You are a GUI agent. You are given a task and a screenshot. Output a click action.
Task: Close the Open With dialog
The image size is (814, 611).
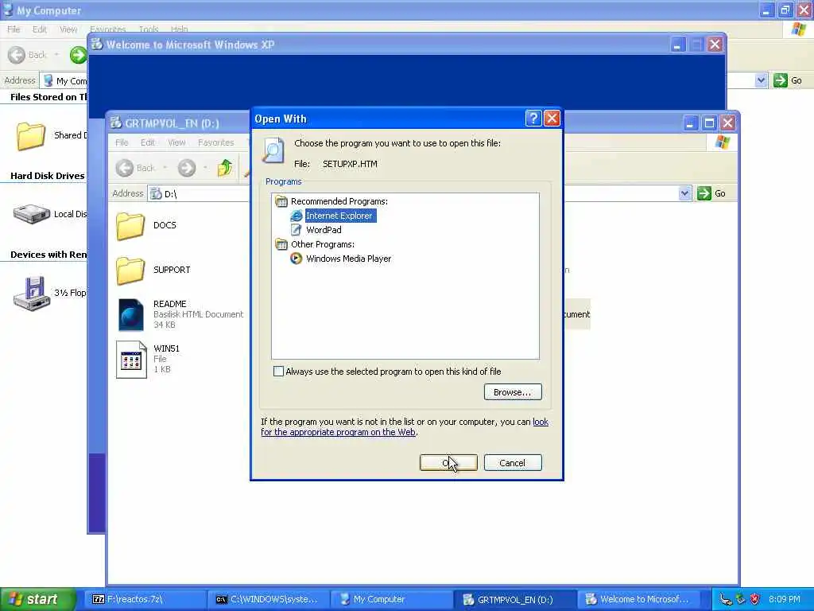point(552,119)
